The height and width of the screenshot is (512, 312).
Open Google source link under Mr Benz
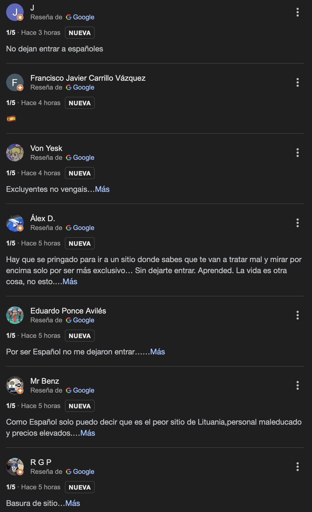pyautogui.click(x=80, y=390)
